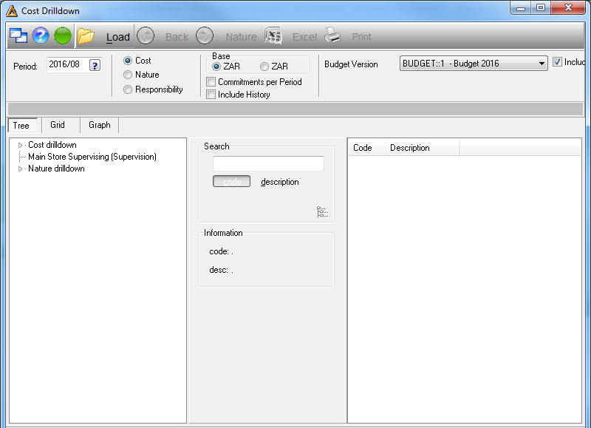
Task: Tick the Include History checkbox
Action: coord(211,95)
